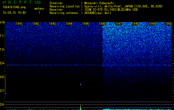Click the gray vertical range bar beside 0.8 kHz

pyautogui.click(x=5, y=85)
